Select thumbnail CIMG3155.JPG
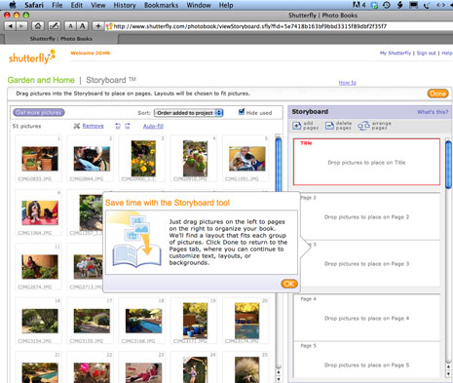 tap(92, 321)
